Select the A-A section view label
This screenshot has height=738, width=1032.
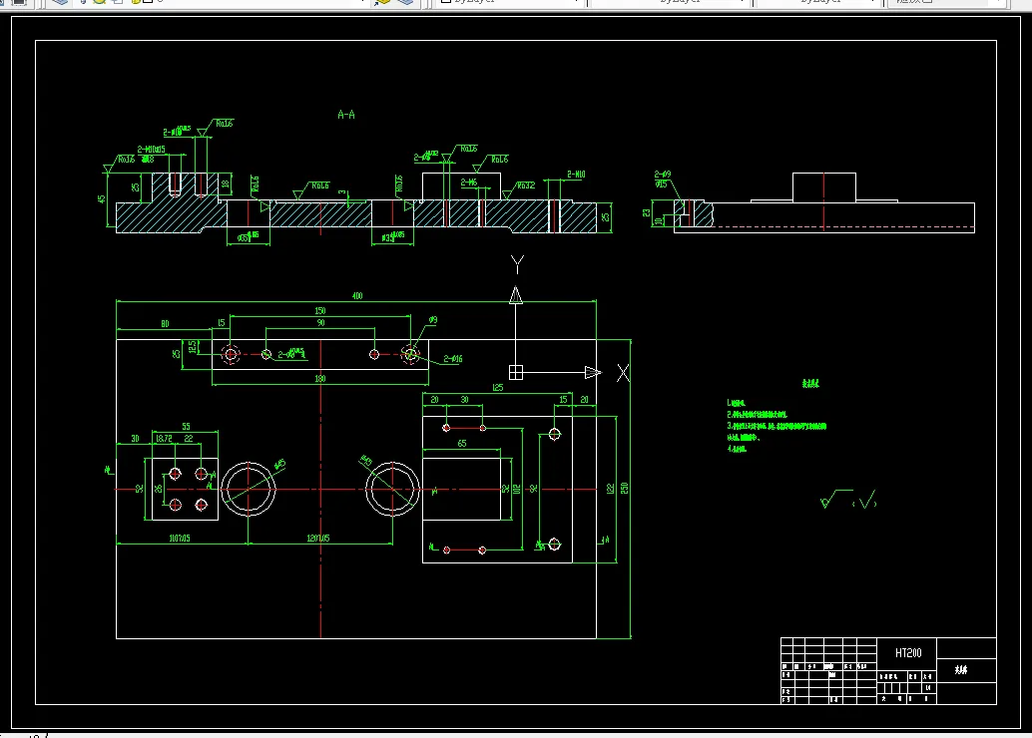tap(346, 115)
